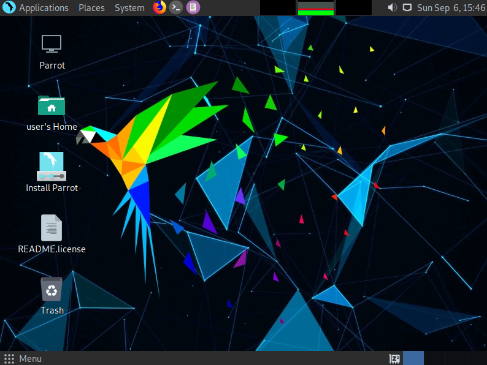
Task: Open the Applications menu
Action: (x=44, y=8)
